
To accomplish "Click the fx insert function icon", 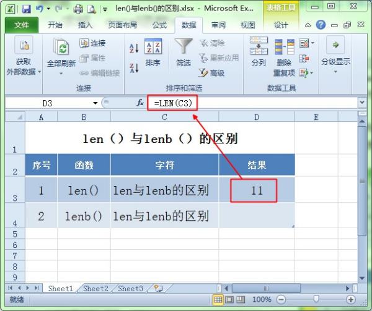I will tap(140, 103).
